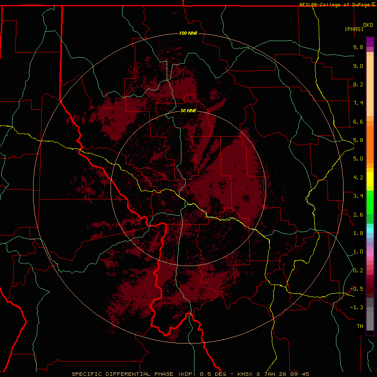The height and width of the screenshot is (377, 377).
Task: Click the 09:45 timestamp in bottom caption
Action: pos(300,374)
